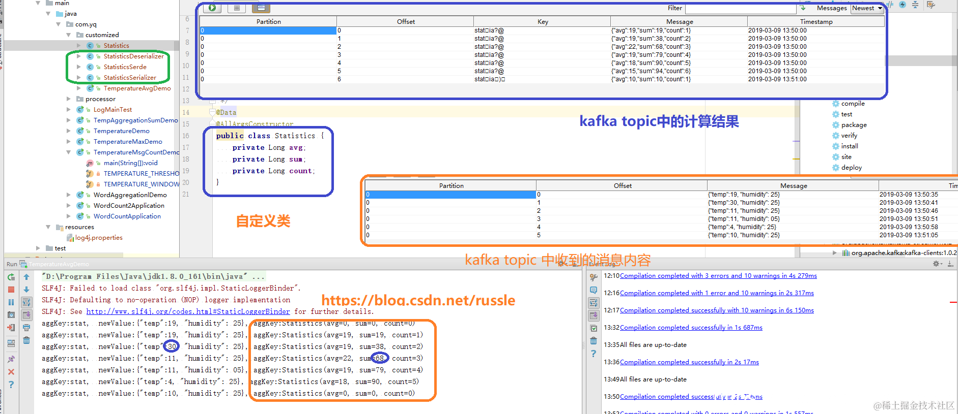
Task: Sort Kafka results by Timestamp column header
Action: coord(816,22)
